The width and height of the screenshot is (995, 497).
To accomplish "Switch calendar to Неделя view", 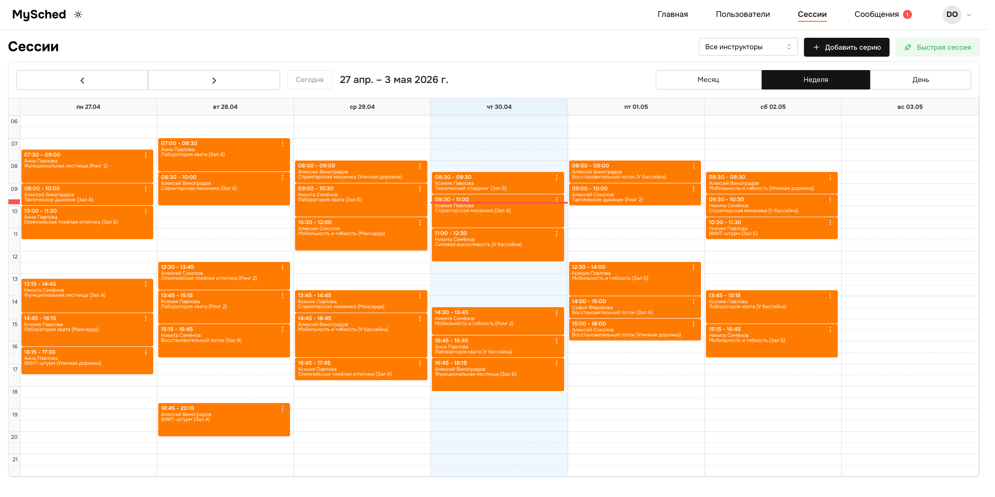I will click(815, 80).
